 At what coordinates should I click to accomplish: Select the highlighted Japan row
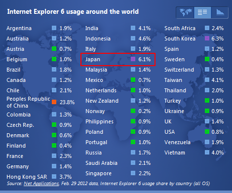[x=118, y=59]
